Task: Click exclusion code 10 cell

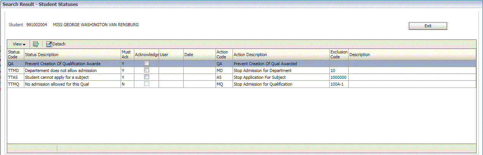Action: pos(339,70)
